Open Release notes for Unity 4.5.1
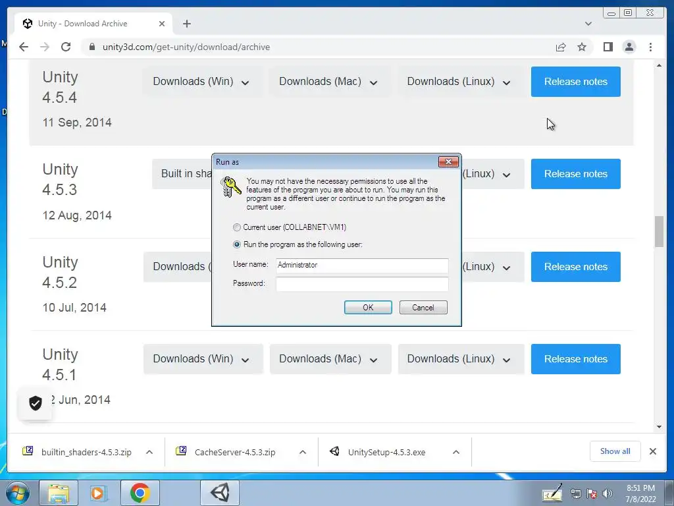This screenshot has height=506, width=674. [575, 359]
